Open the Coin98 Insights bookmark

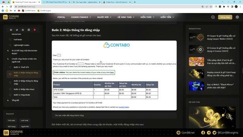click(44, 11)
